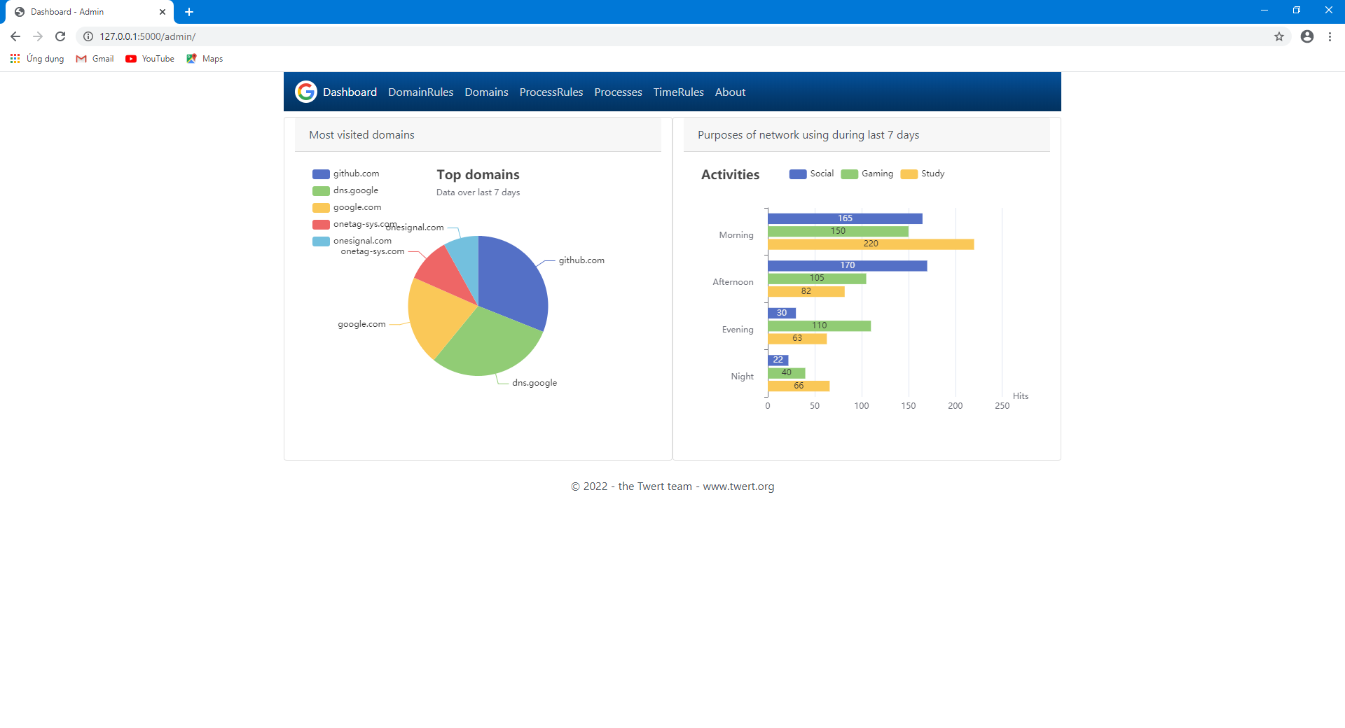The width and height of the screenshot is (1345, 728).
Task: Click the github.com pie label text
Action: coord(581,260)
